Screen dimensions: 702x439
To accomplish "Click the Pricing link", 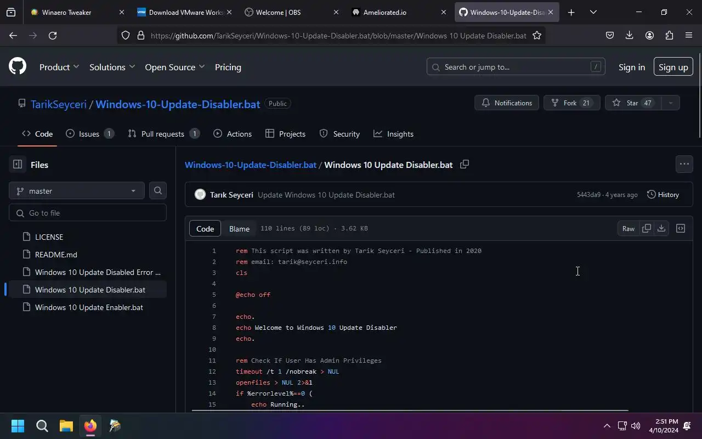I will click(x=228, y=67).
